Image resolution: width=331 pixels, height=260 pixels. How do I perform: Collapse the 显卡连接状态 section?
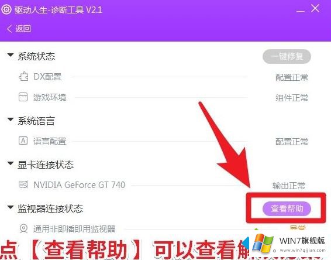[11, 163]
